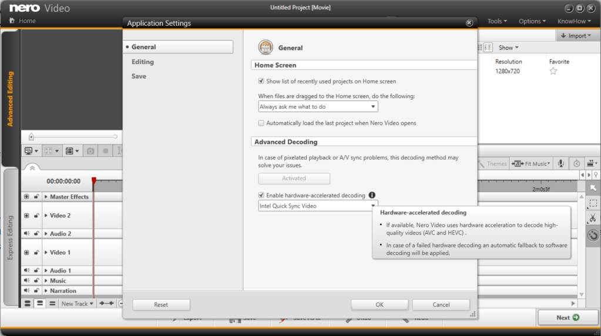This screenshot has height=336, width=601.
Task: Mute the Audio 1 track speaker icon
Action: point(26,271)
